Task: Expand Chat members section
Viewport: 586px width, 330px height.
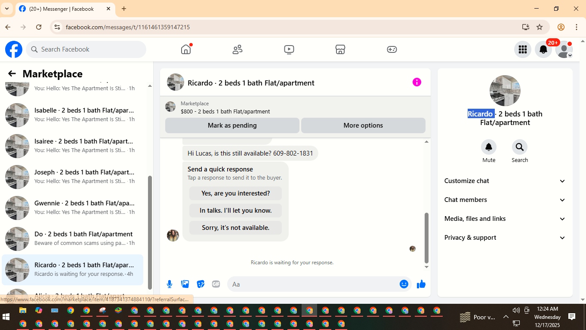Action: coord(505,200)
